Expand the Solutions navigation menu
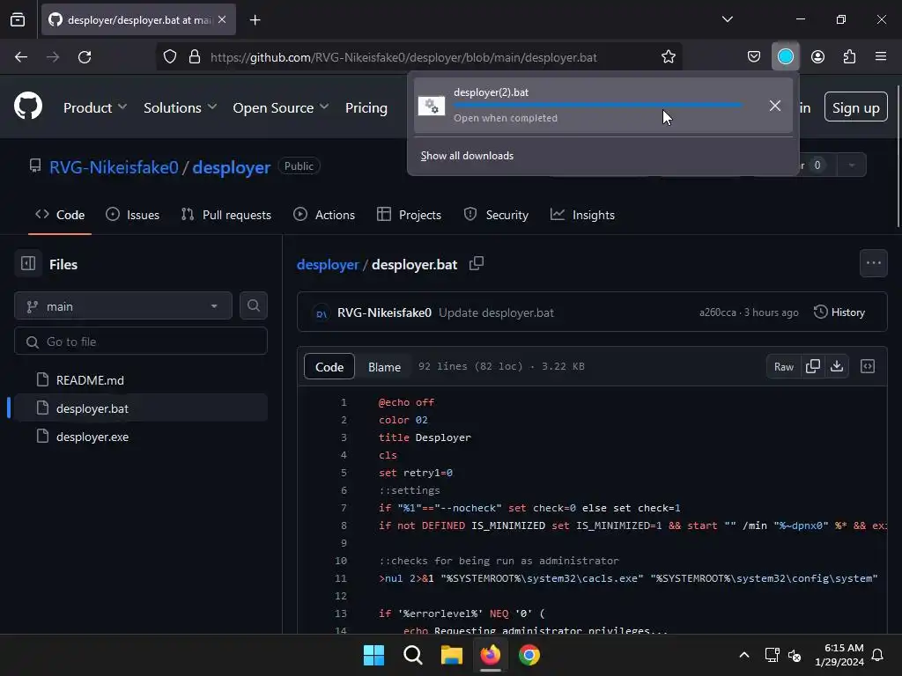This screenshot has width=902, height=676. tap(180, 107)
